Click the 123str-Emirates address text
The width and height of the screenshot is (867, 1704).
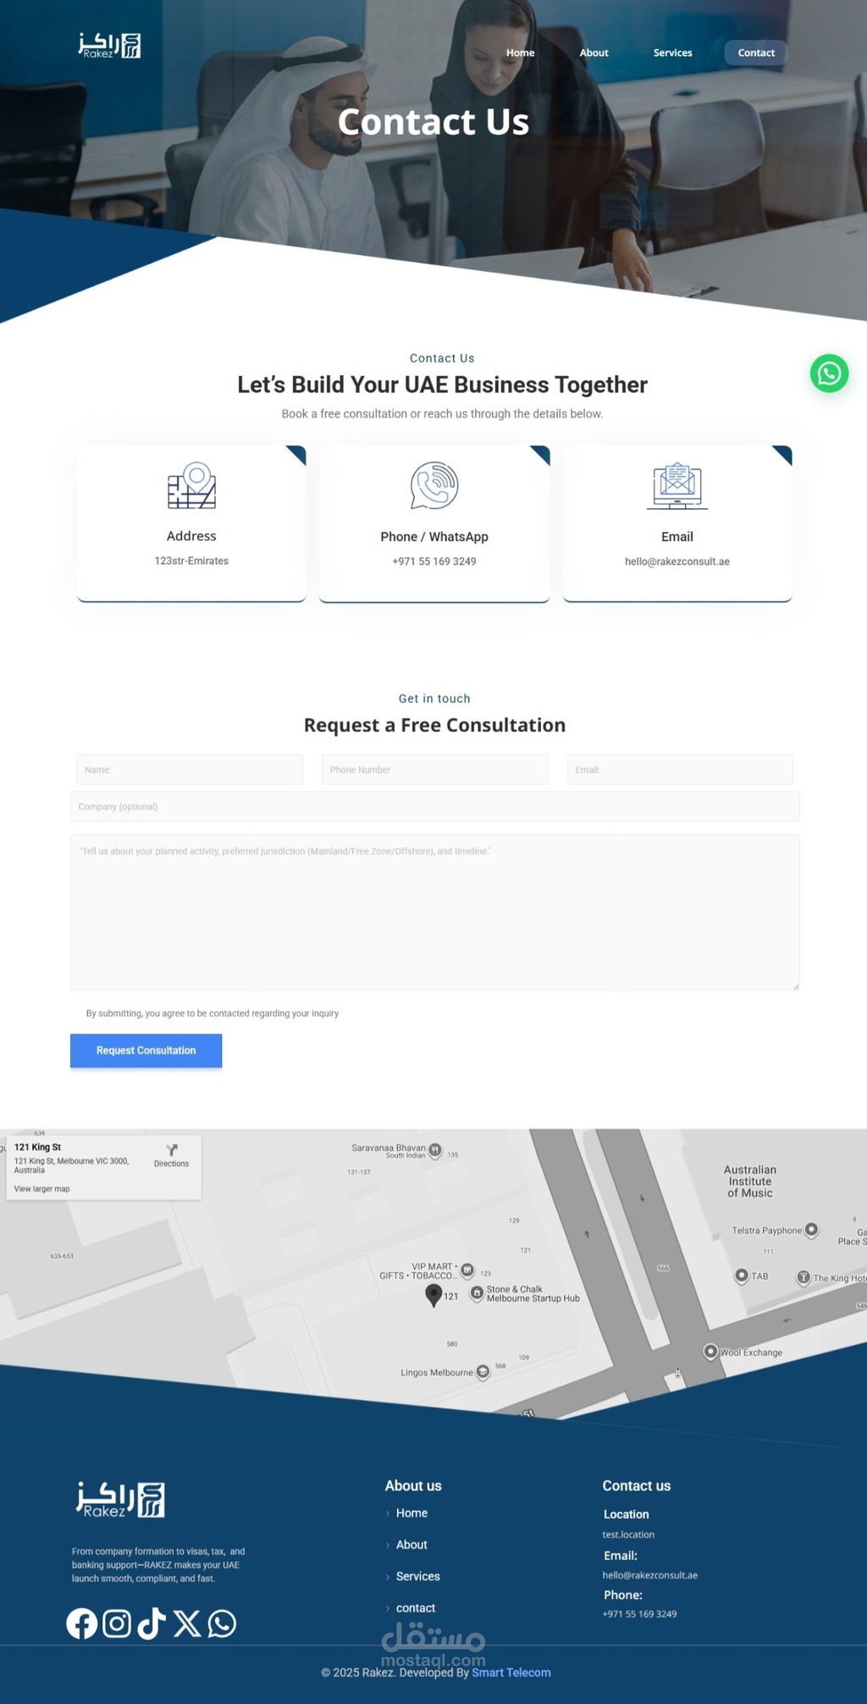(191, 561)
